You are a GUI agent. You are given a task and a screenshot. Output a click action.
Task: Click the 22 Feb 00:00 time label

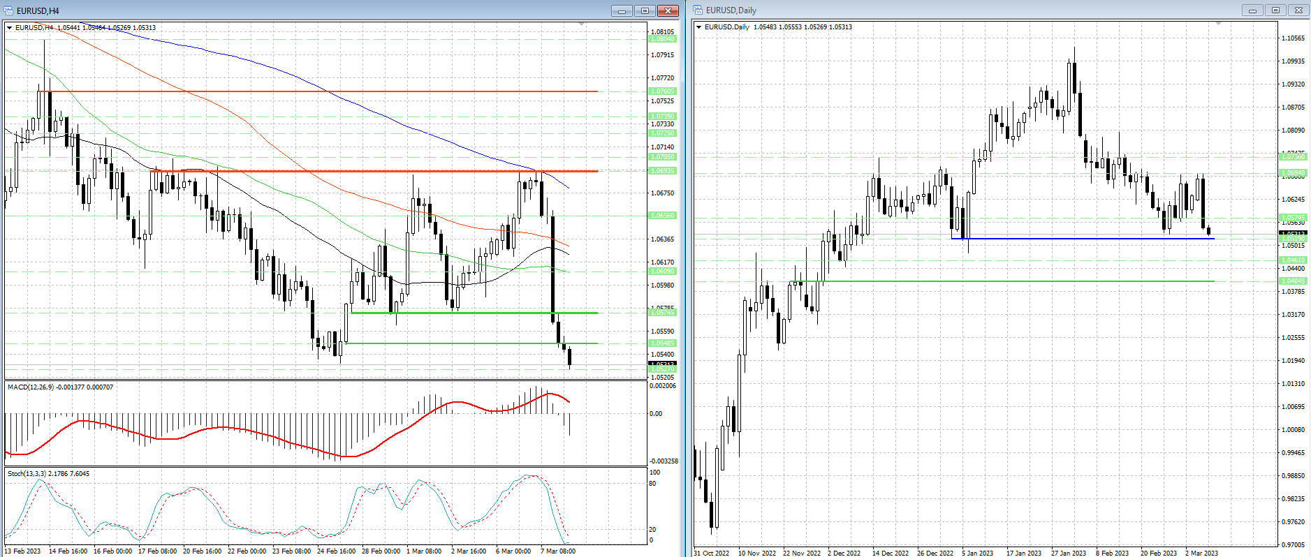[247, 551]
